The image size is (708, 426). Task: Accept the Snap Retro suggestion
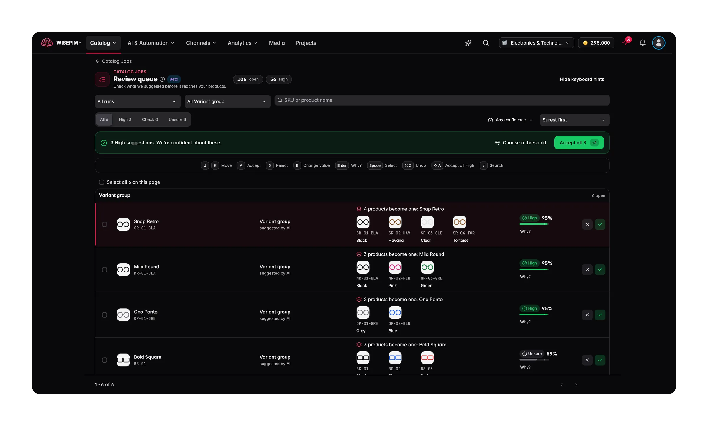click(600, 224)
